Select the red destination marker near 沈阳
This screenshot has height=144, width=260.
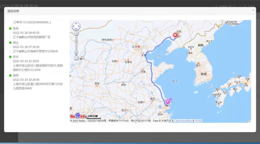pos(175,35)
